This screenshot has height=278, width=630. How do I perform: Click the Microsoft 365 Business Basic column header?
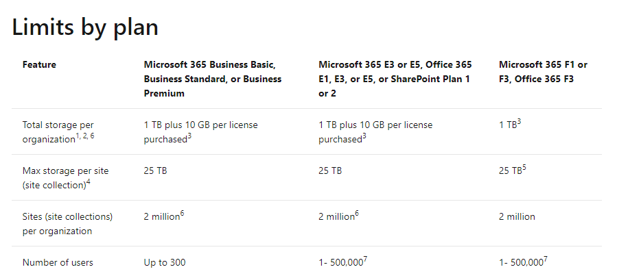point(212,79)
